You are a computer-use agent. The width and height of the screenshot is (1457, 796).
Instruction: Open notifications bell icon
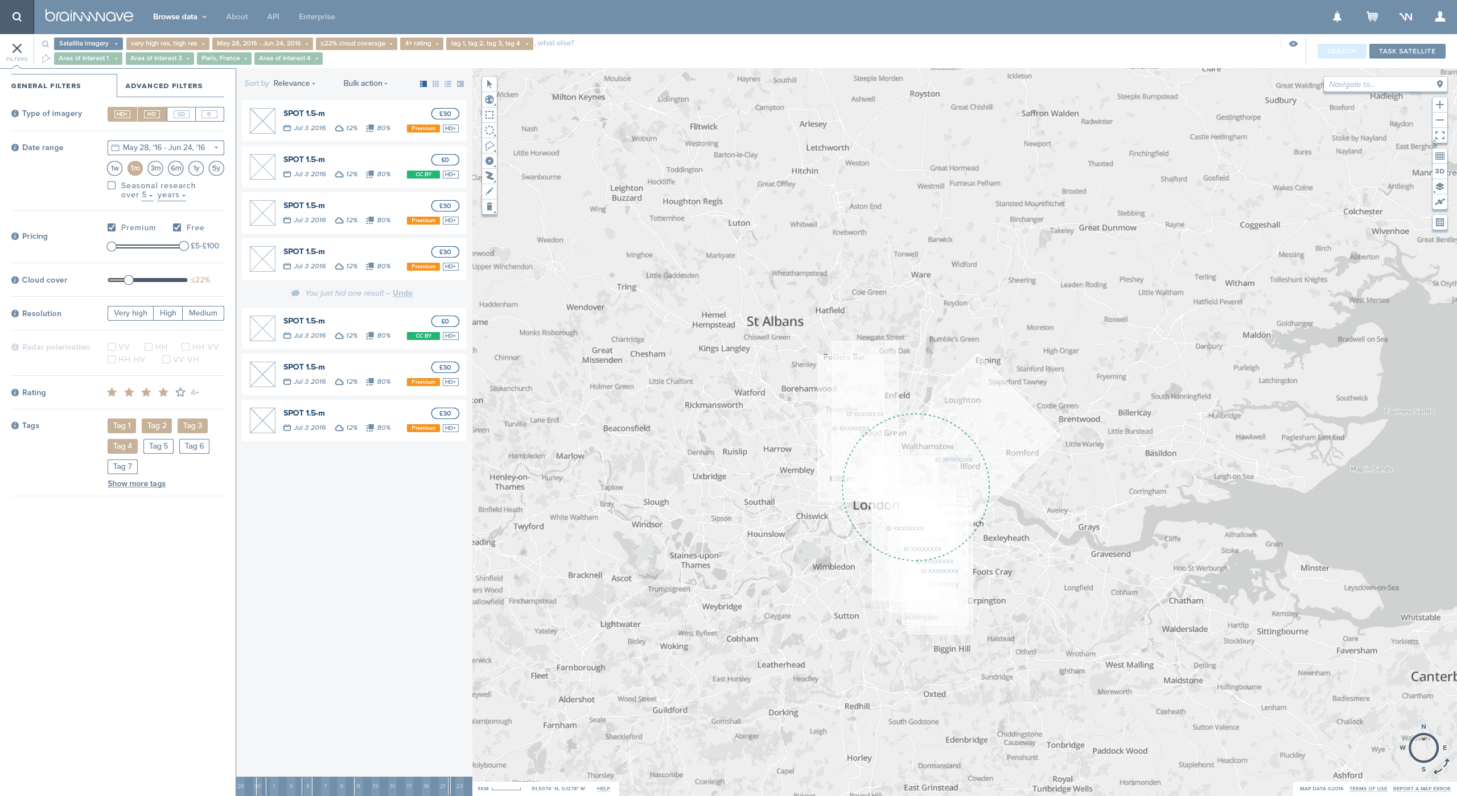[x=1337, y=16]
